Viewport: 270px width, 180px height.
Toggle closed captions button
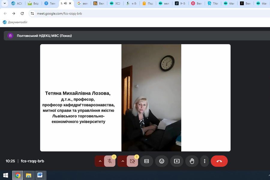(x=146, y=161)
